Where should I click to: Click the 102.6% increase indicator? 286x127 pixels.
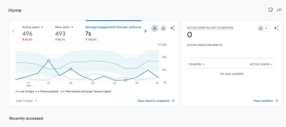pyautogui.click(x=91, y=40)
